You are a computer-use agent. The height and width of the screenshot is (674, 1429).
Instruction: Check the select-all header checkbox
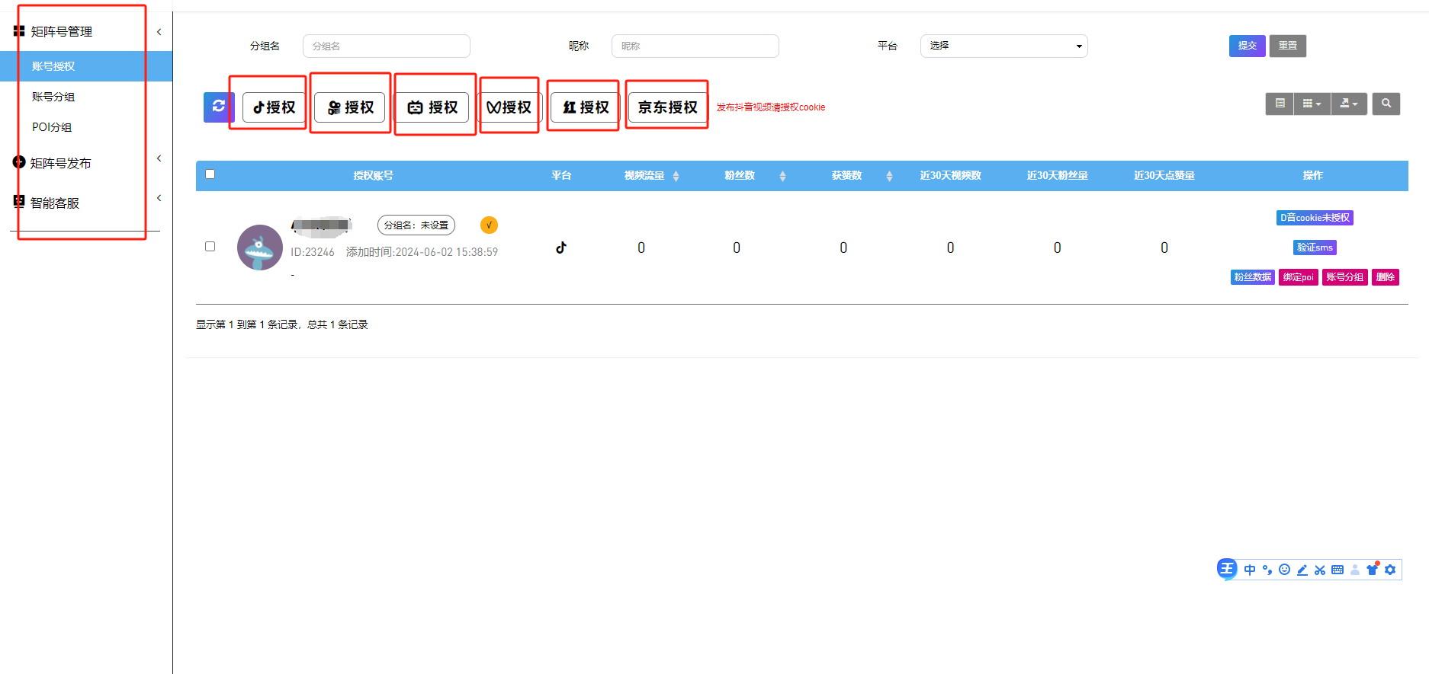click(x=210, y=174)
